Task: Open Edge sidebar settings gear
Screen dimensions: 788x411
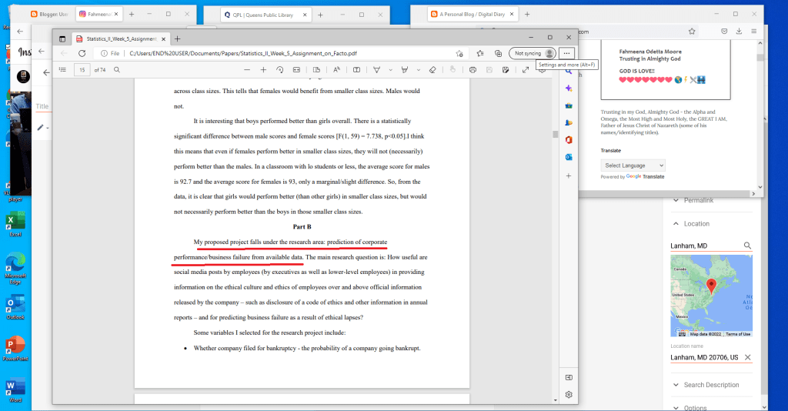Action: [569, 394]
